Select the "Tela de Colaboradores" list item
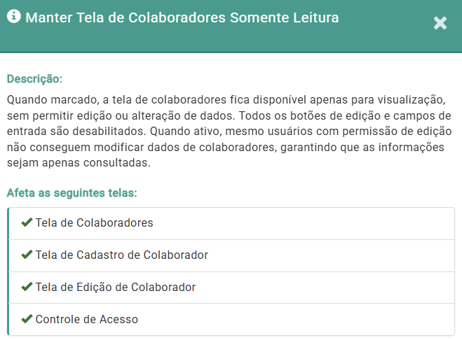This screenshot has width=462, height=340. pos(94,223)
